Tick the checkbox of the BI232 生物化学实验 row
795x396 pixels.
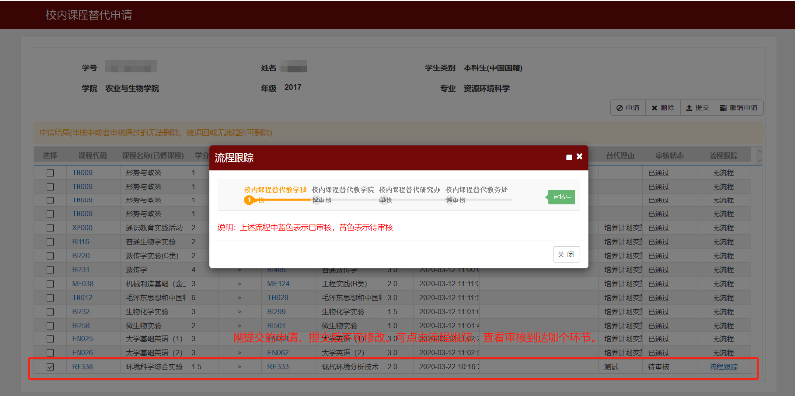(50, 311)
